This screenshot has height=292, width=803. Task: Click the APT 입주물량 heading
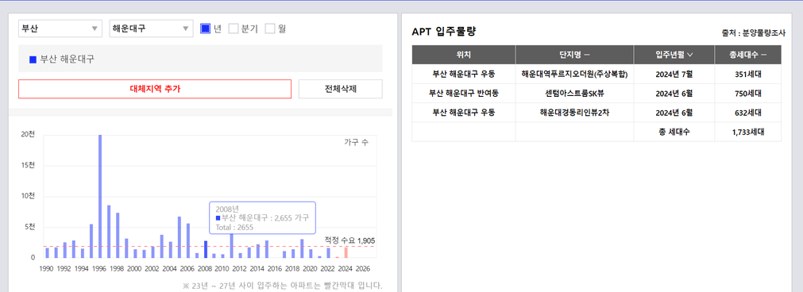pyautogui.click(x=444, y=31)
